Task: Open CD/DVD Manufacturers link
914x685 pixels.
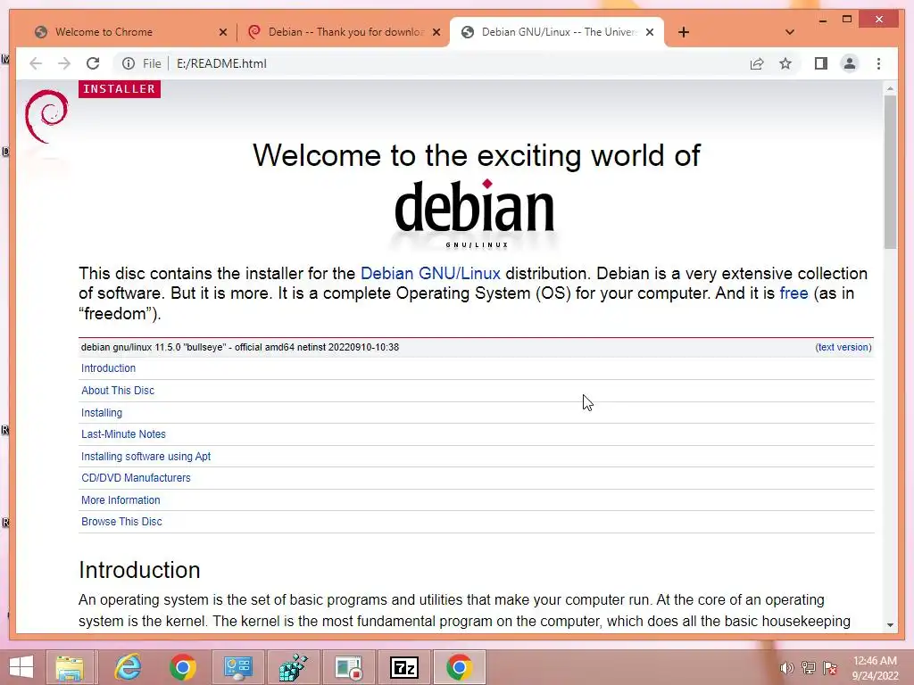Action: tap(136, 478)
